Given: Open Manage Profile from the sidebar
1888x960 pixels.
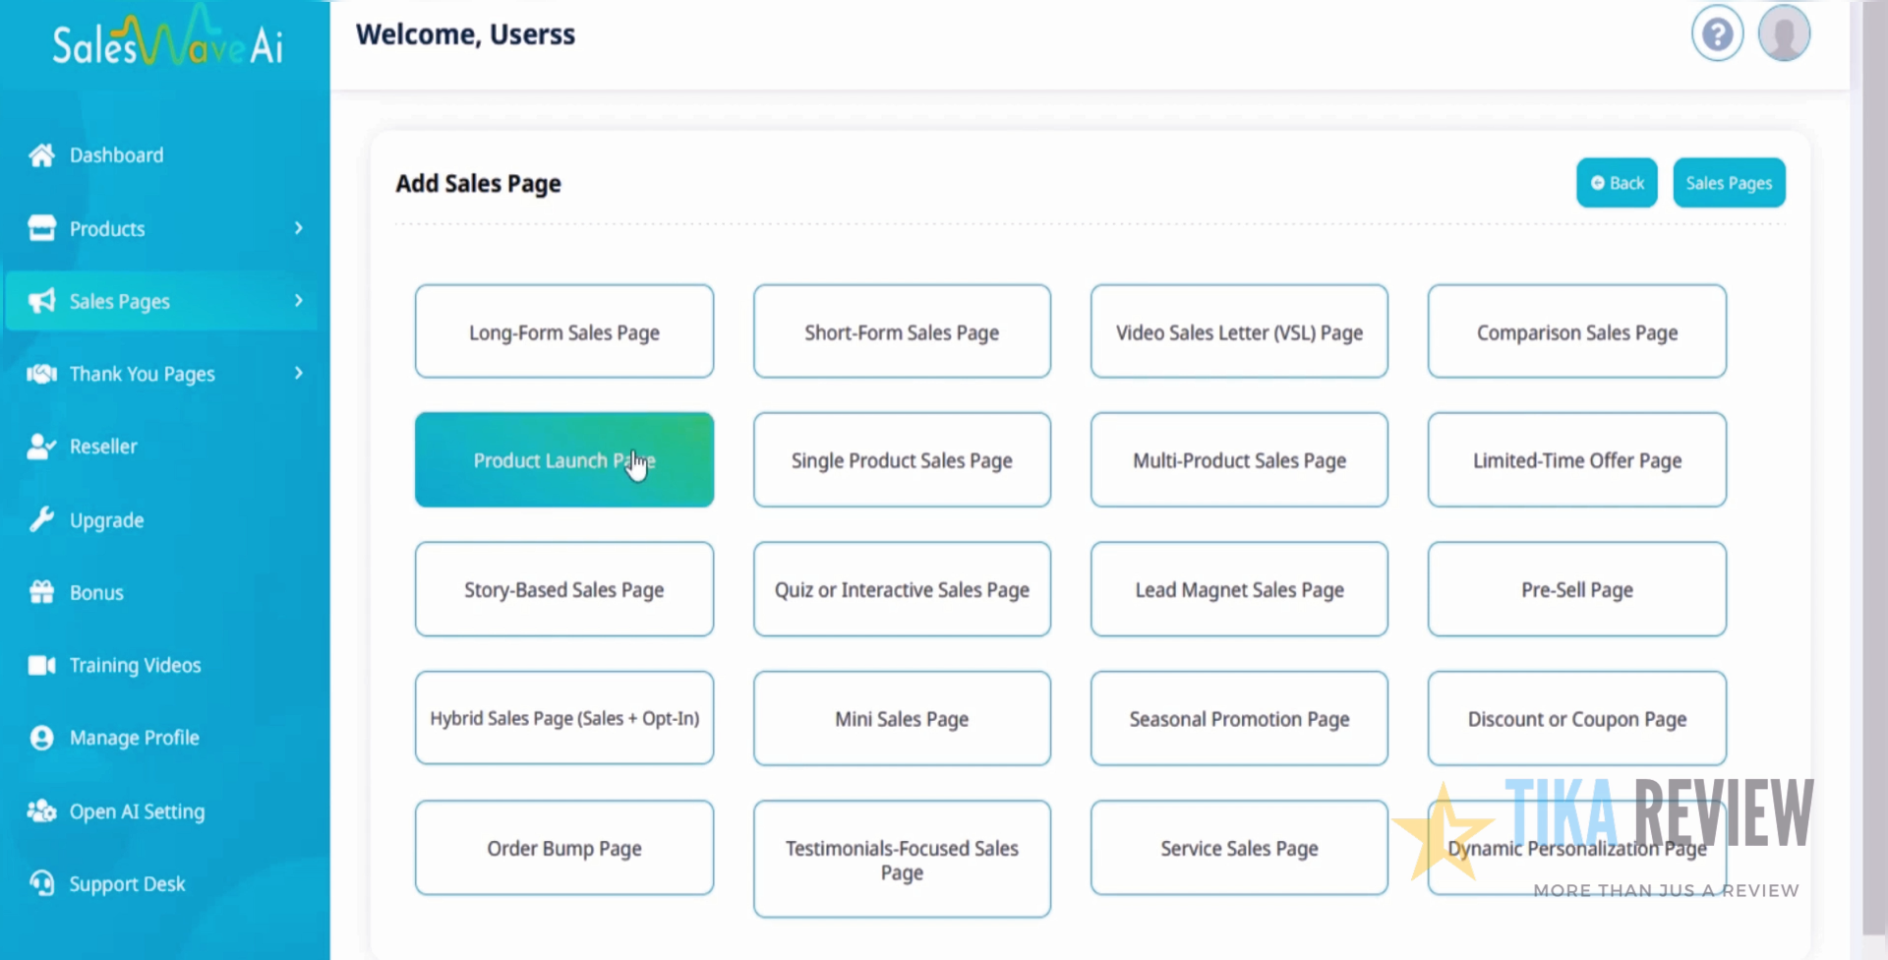Looking at the screenshot, I should (x=40, y=738).
